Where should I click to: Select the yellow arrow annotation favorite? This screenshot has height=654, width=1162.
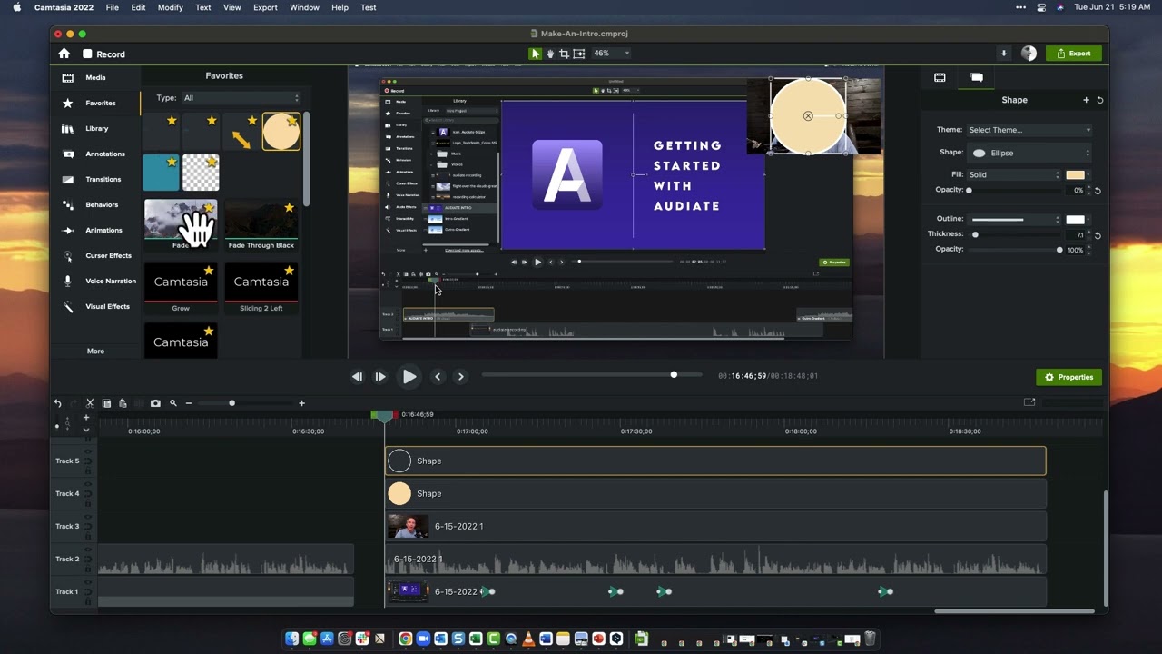[241, 132]
